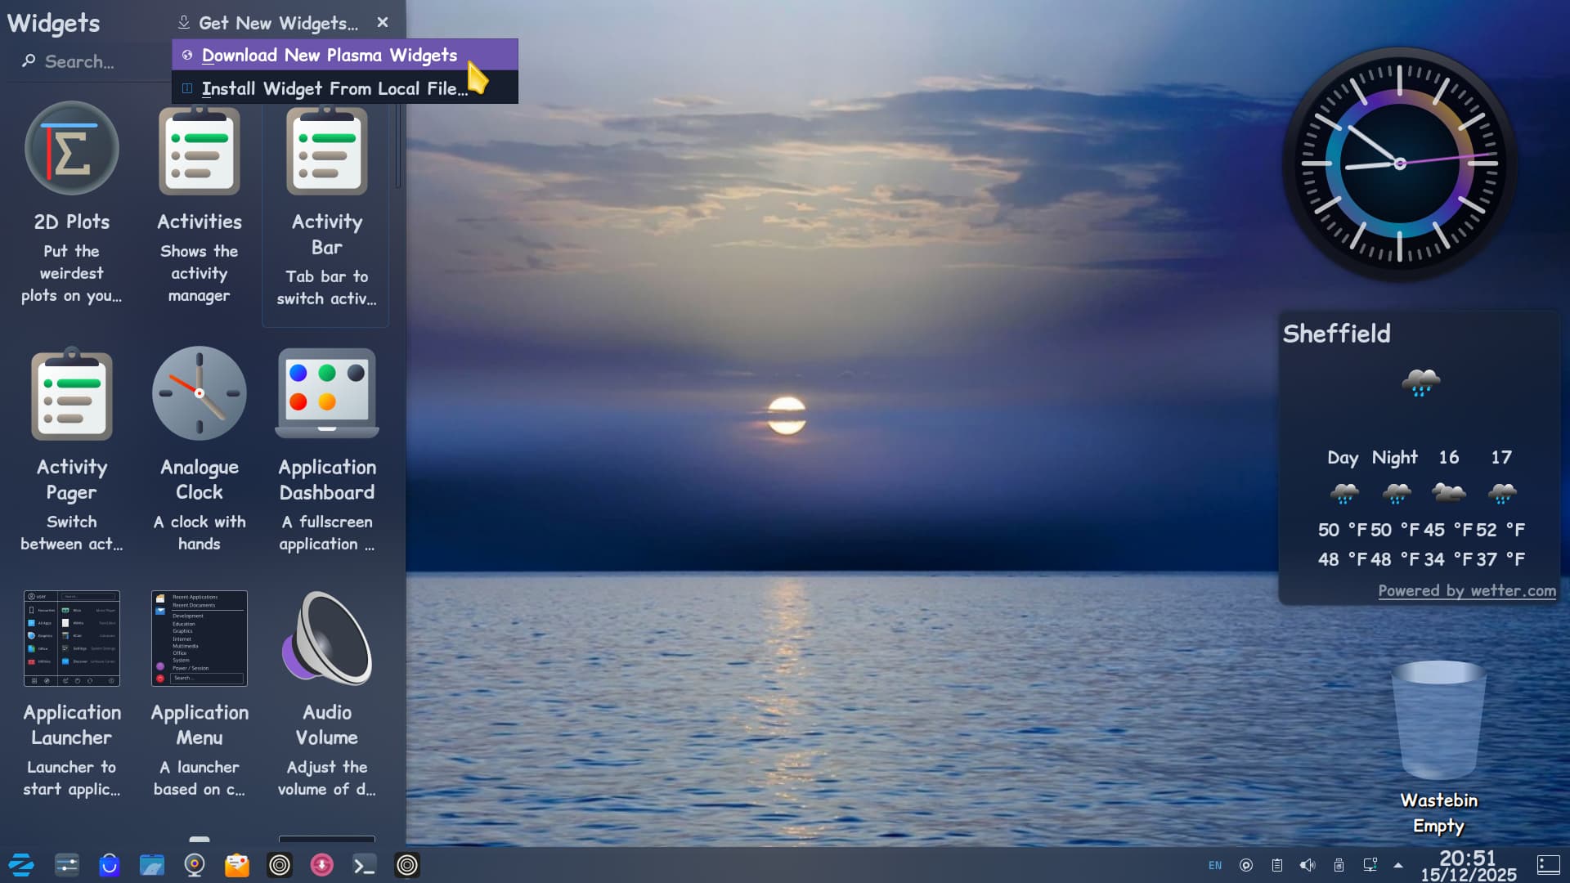Image resolution: width=1570 pixels, height=883 pixels.
Task: Open the Powered by wetter.com link
Action: (x=1466, y=590)
